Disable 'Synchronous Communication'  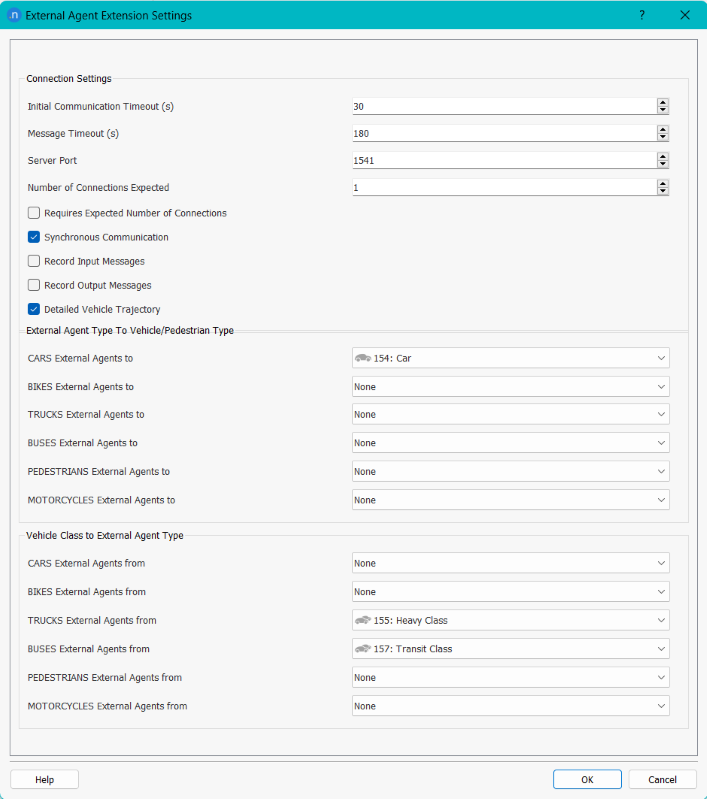click(x=33, y=237)
